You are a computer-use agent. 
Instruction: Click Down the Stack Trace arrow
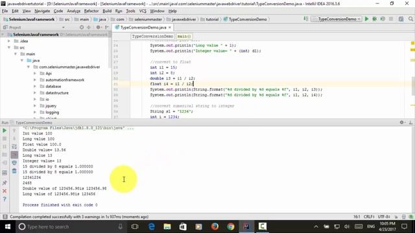click(x=14, y=139)
